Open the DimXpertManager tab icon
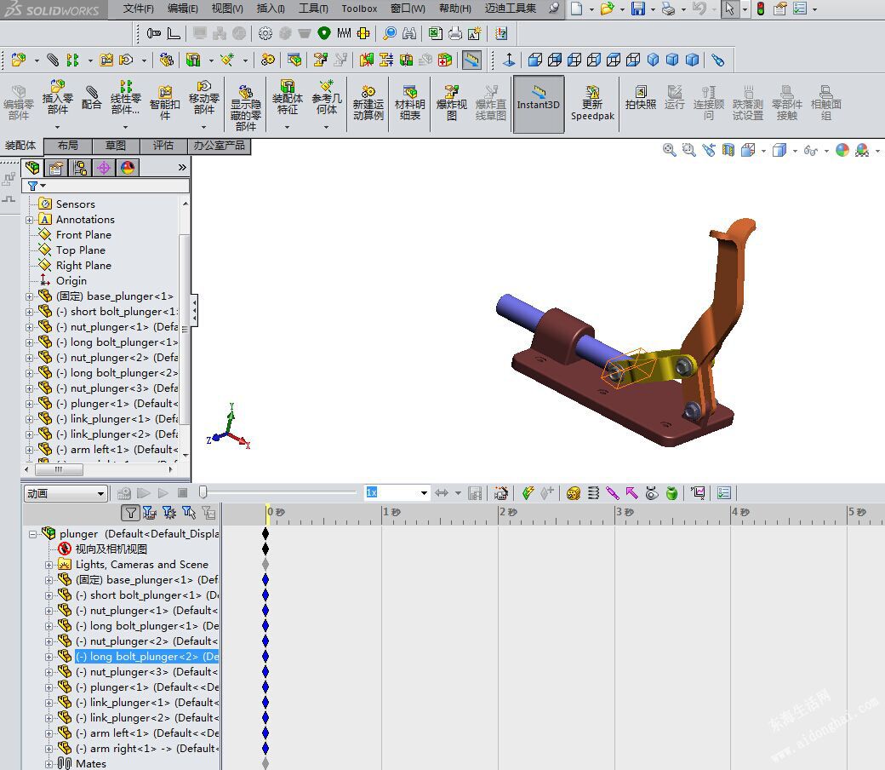 (103, 168)
